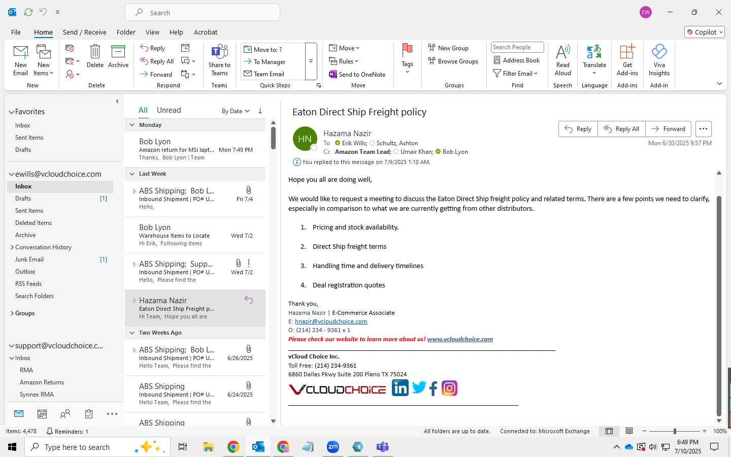Viewport: 731px width, 457px height.
Task: Adjust the zoom slider handle
Action: (x=675, y=431)
